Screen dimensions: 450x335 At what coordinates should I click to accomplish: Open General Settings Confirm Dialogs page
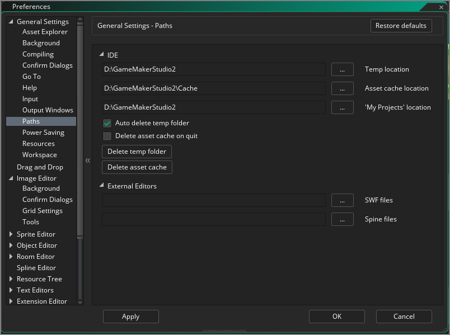click(48, 65)
